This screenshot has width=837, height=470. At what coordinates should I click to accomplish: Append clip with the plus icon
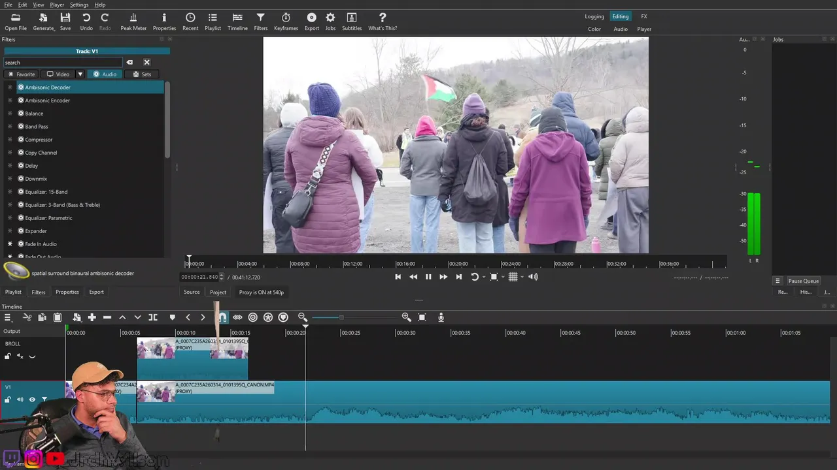click(x=92, y=317)
